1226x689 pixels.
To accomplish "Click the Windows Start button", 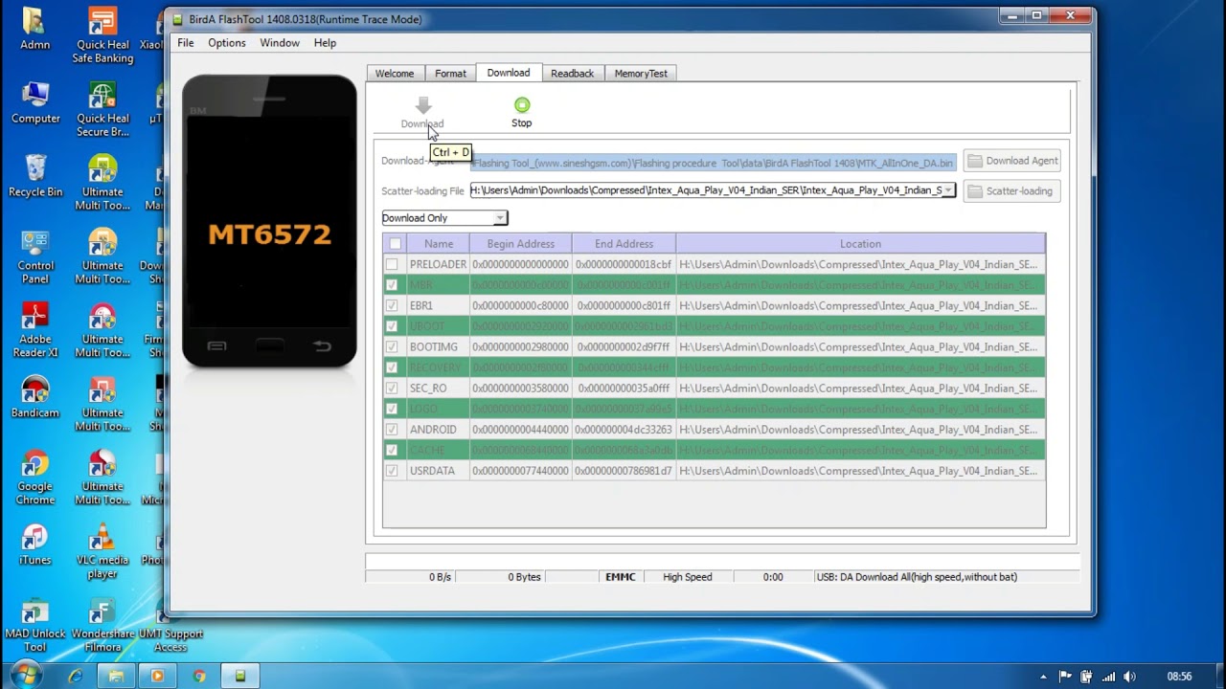I will pos(25,676).
